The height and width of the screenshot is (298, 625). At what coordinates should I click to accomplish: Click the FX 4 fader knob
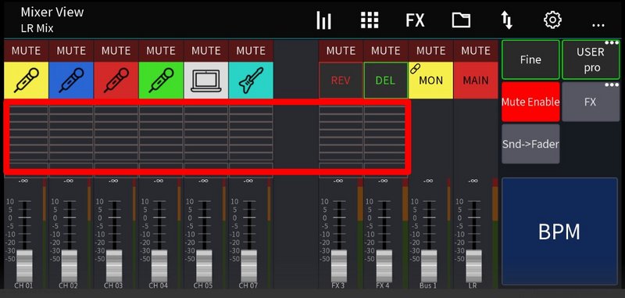point(384,266)
